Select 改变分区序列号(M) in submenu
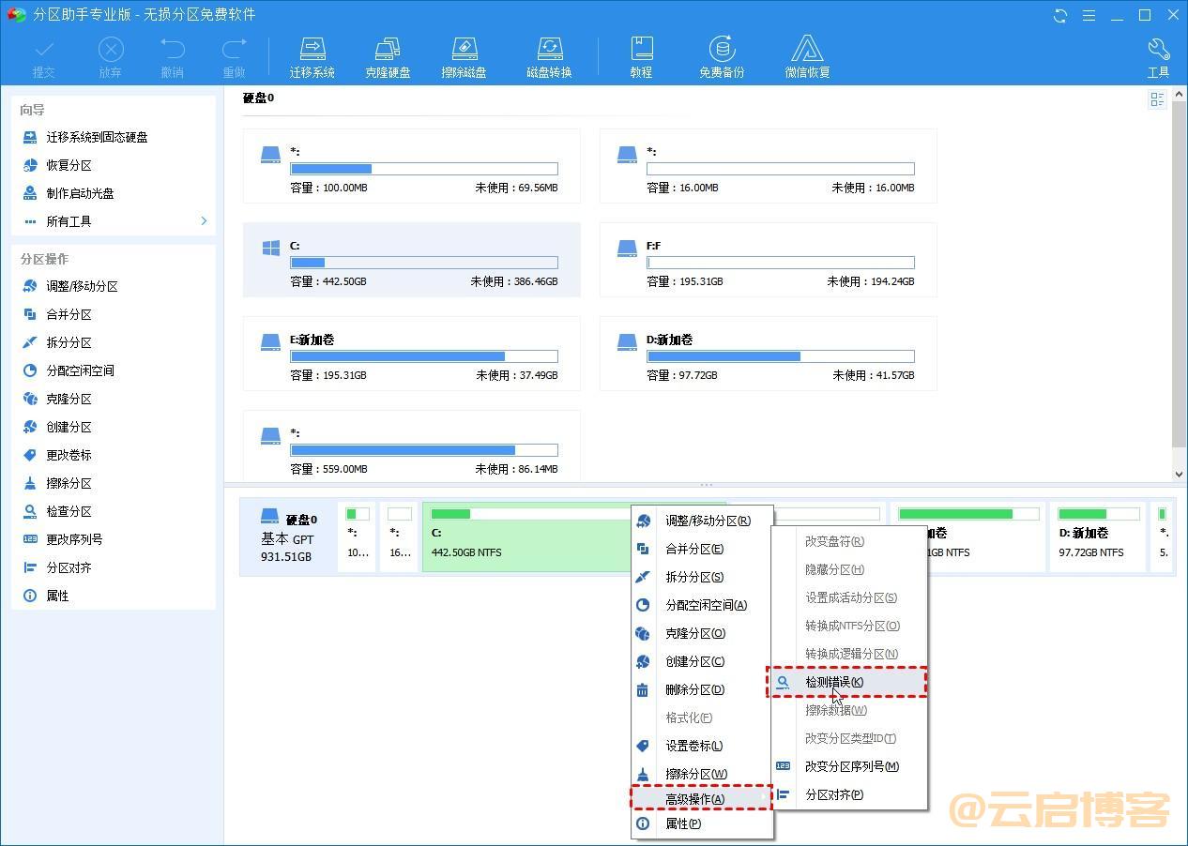 (849, 766)
